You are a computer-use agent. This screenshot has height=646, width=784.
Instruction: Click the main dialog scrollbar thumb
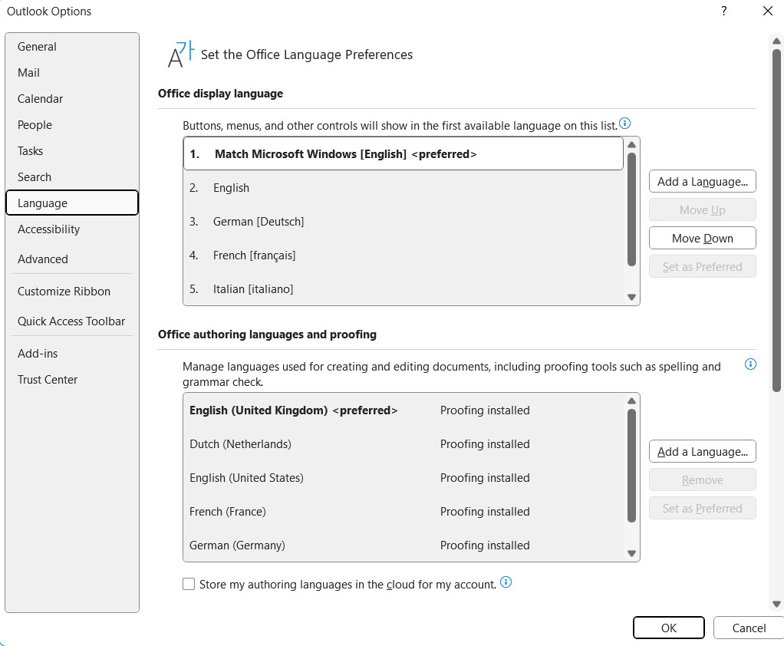click(x=776, y=220)
